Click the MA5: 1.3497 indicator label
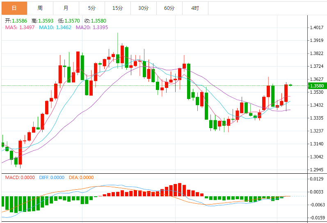This screenshot has width=327, height=223. (x=20, y=28)
